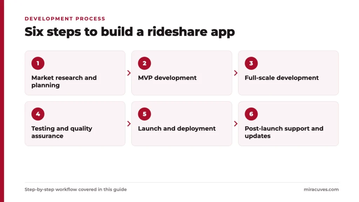Screen dimensions: 359x202
Task: Open the miracuves.com link
Action: 321,189
